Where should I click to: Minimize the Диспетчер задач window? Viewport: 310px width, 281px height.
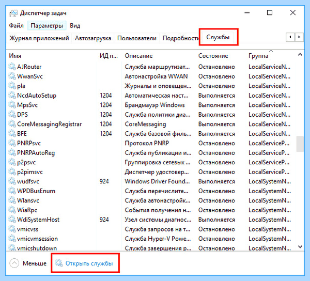pyautogui.click(x=247, y=13)
